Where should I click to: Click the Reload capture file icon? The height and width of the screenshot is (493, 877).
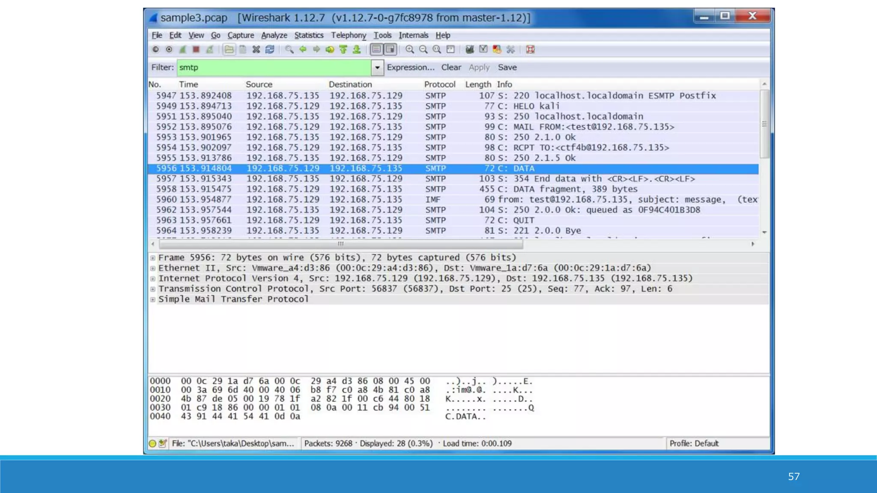[x=269, y=50]
